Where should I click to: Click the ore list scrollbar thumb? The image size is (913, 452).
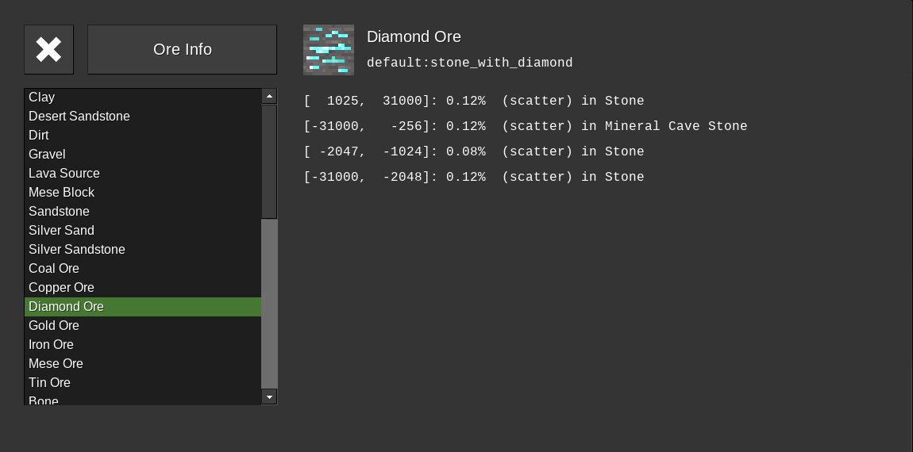click(270, 161)
